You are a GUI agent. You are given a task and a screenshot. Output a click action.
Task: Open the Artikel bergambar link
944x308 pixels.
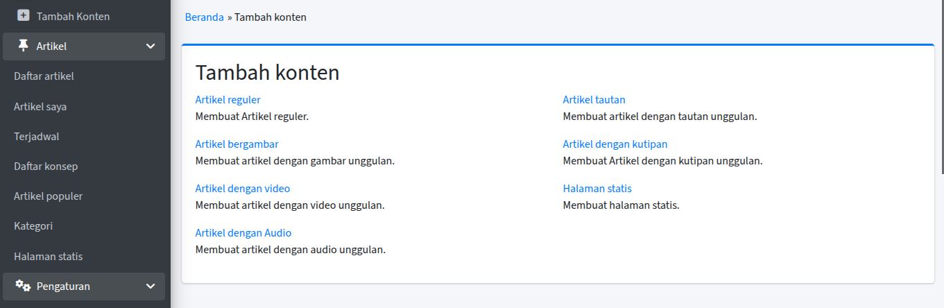click(237, 144)
